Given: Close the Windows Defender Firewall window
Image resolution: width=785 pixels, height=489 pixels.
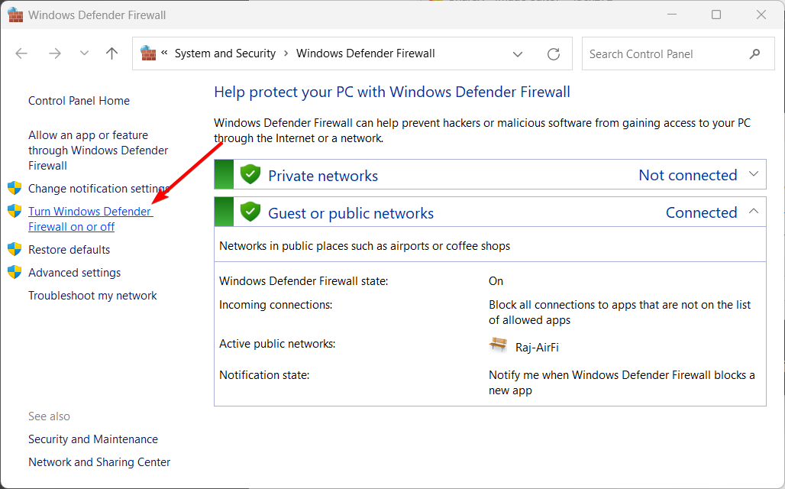Looking at the screenshot, I should click(x=761, y=15).
